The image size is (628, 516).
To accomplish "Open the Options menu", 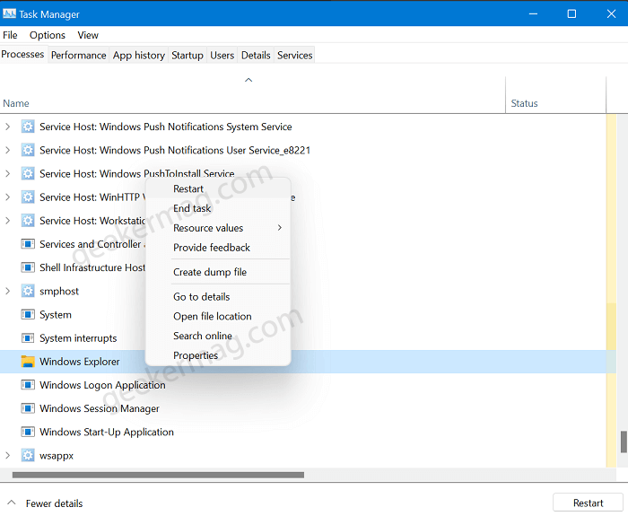I will pos(48,35).
